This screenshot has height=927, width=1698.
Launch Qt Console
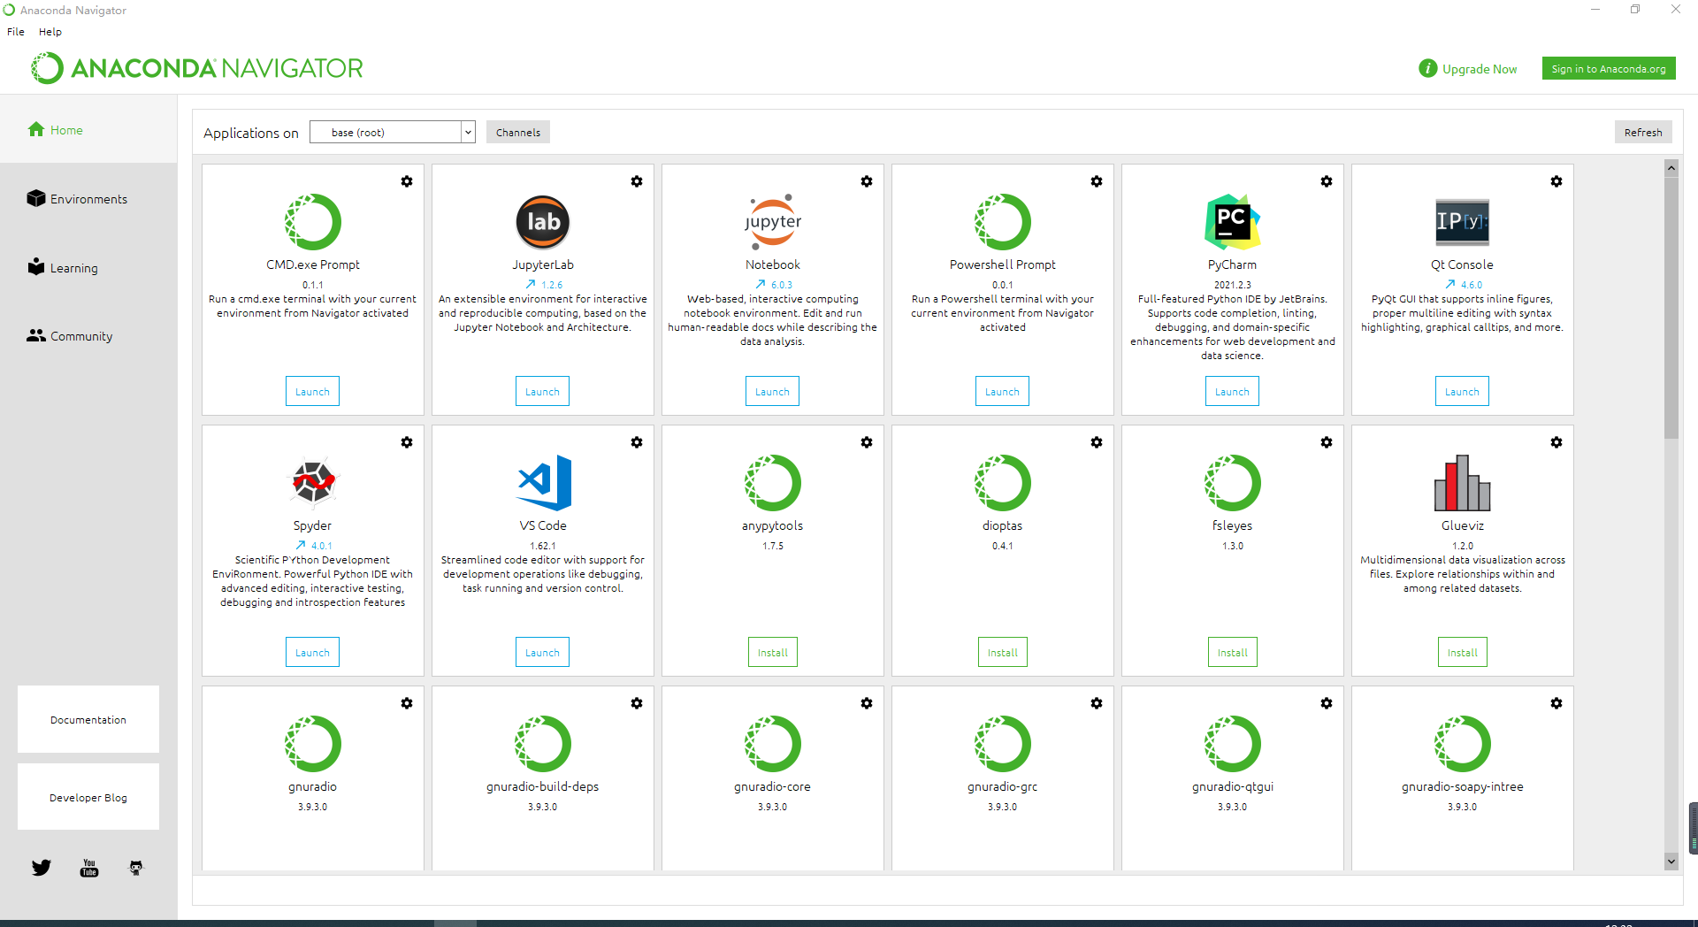pos(1462,392)
